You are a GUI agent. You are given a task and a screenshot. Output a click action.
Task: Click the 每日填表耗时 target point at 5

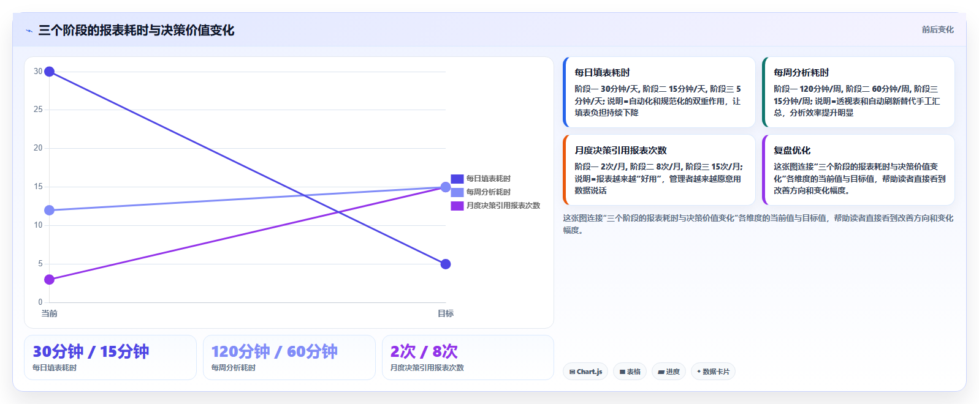pyautogui.click(x=446, y=264)
